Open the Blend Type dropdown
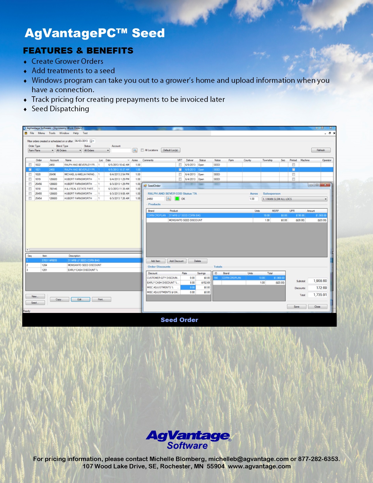This screenshot has width=373, height=483. [x=69, y=150]
